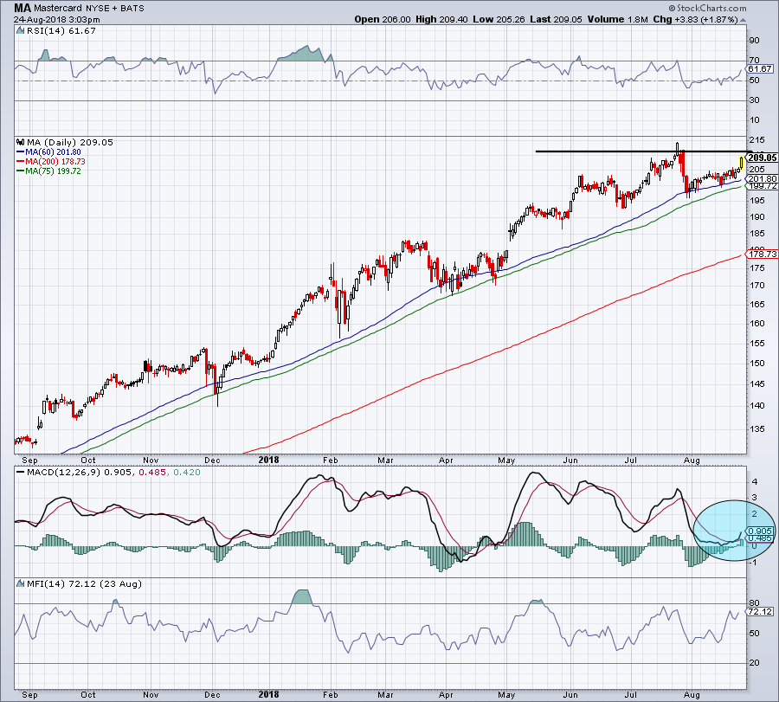Click the 'MFI(14) 72.12 (23 Aug)' label

click(85, 583)
